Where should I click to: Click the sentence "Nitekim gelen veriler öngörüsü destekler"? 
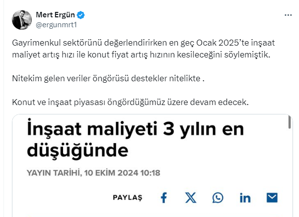point(108,79)
